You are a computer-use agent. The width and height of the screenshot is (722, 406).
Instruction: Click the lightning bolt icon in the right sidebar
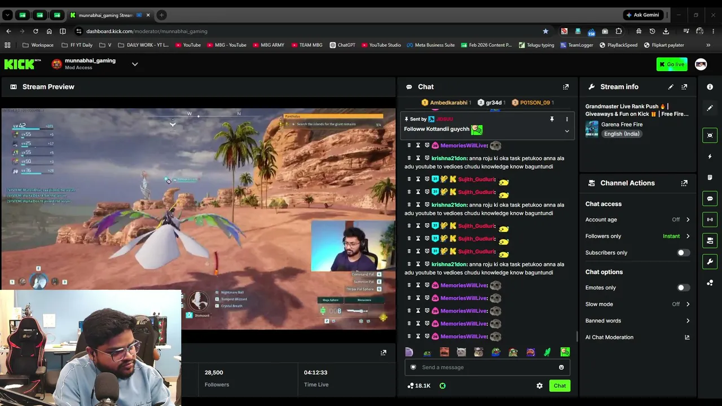coord(710,156)
